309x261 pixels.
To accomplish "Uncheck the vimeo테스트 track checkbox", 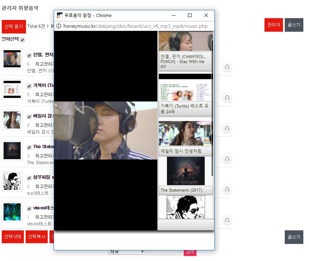I will pyautogui.click(x=29, y=209).
